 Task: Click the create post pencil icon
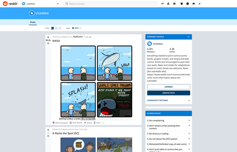click(x=200, y=4)
